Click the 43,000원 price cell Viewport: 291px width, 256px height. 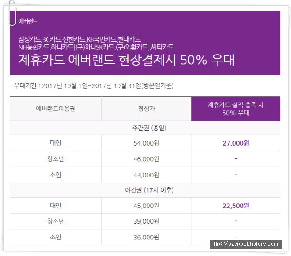pyautogui.click(x=146, y=175)
